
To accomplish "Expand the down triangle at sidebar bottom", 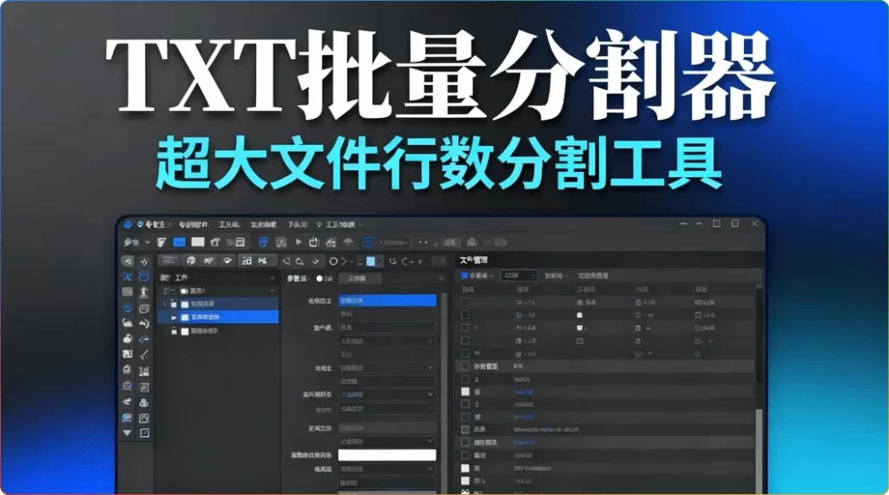I will (128, 433).
